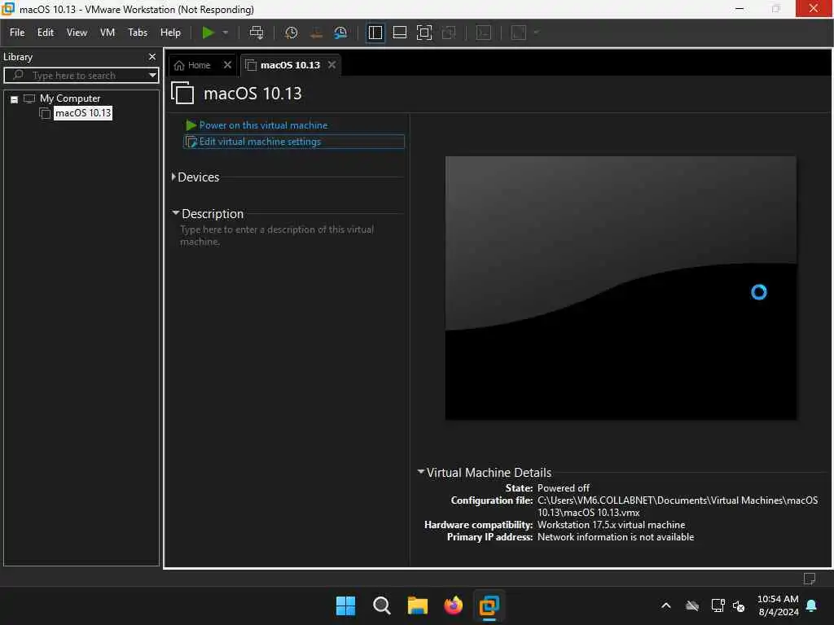Open the View menu
The width and height of the screenshot is (834, 625).
[77, 33]
